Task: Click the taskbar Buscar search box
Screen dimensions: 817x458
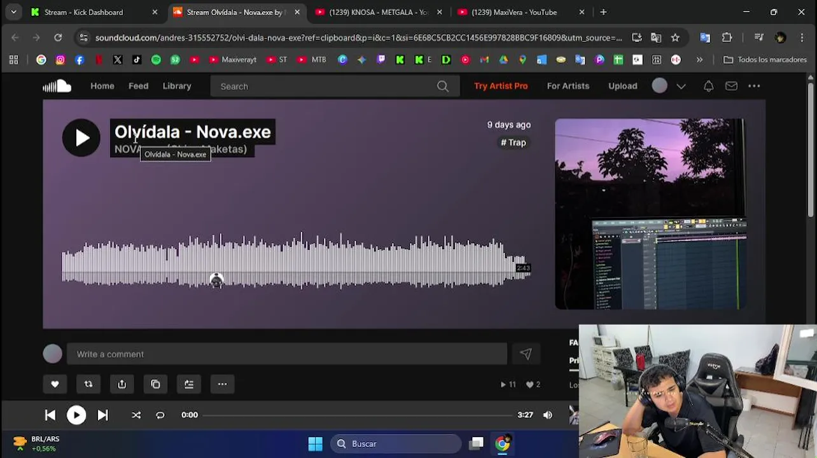Action: pos(396,444)
